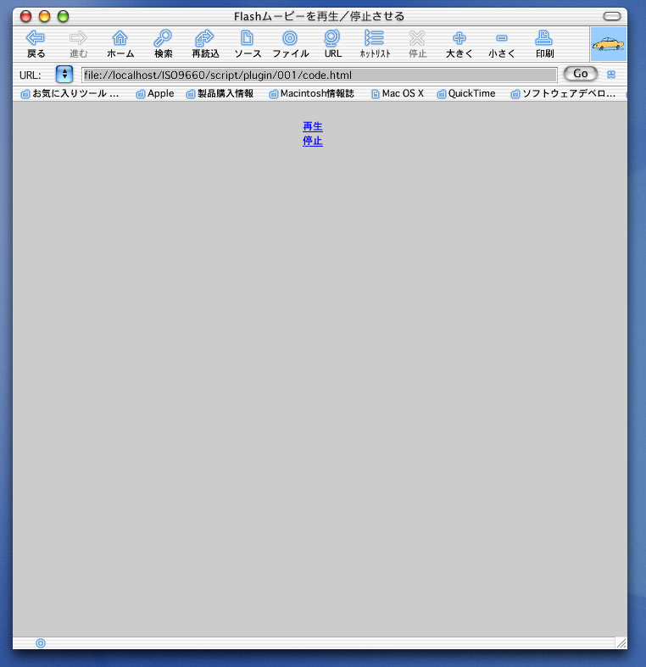Viewport: 646px width, 667px height.
Task: Hit the Go button
Action: tap(581, 74)
